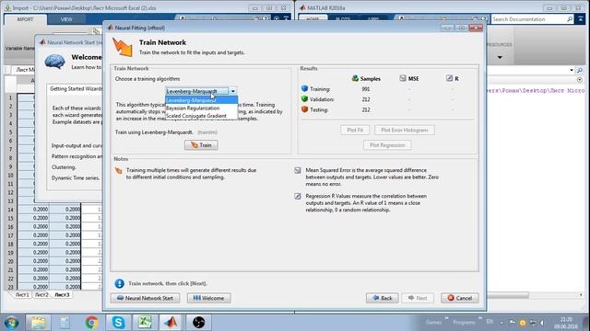
Task: Click the Next button
Action: [418, 298]
